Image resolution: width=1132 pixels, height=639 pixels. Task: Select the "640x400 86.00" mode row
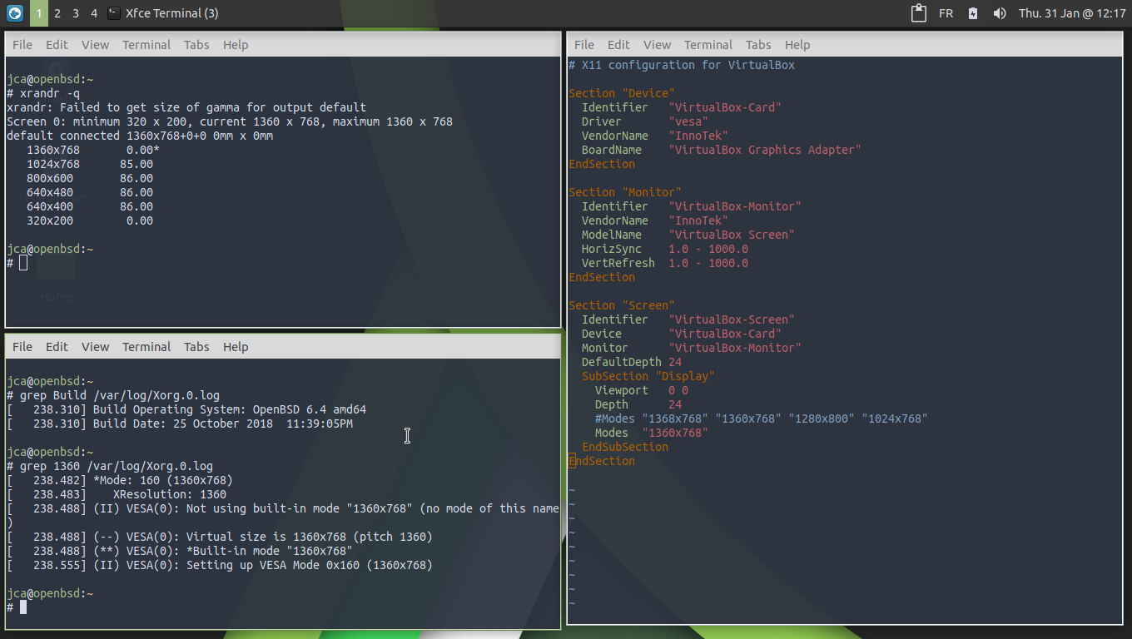90,206
